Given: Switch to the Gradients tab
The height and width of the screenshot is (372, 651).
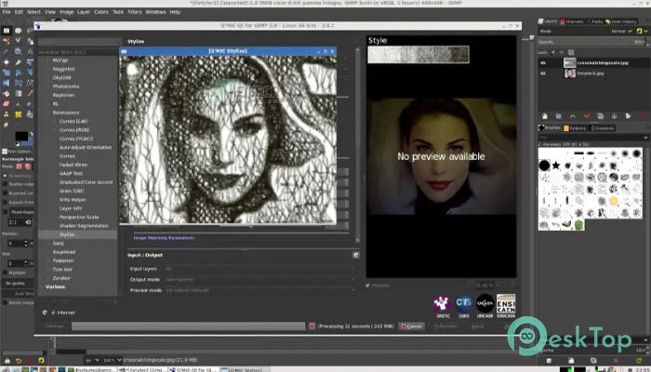Looking at the screenshot, I should pyautogui.click(x=601, y=128).
